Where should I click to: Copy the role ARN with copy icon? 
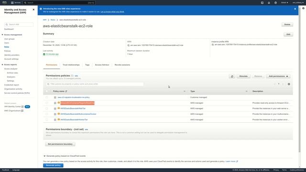(x=129, y=45)
